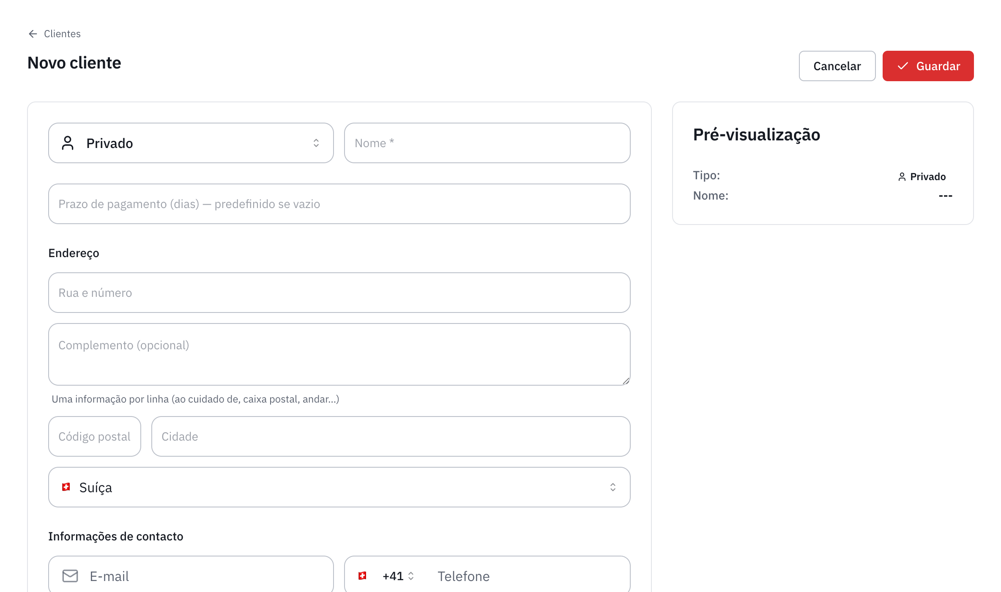Open the Privado client type dropdown
This screenshot has height=592, width=1001.
[191, 143]
